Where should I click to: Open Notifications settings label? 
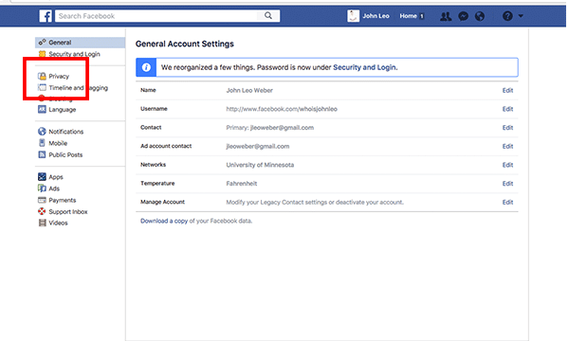click(x=66, y=132)
